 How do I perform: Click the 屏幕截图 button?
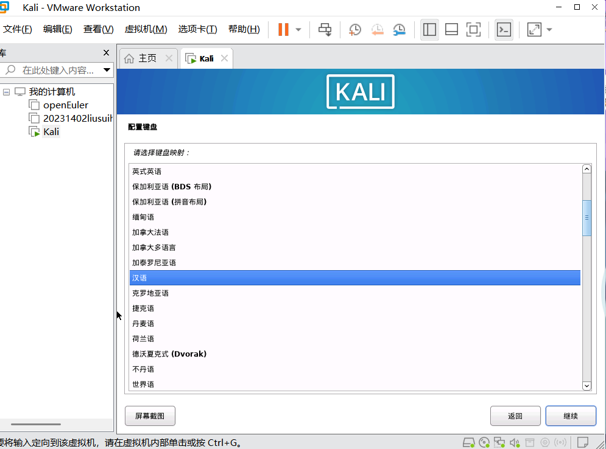(x=150, y=416)
